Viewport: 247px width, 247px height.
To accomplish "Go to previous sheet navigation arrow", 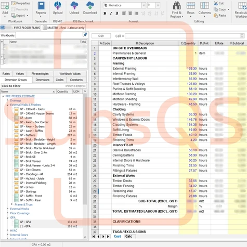I will tap(98, 237).
